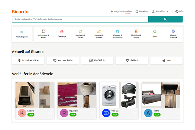Open the Uhren & Schmuck watch icon

[x=173, y=31]
